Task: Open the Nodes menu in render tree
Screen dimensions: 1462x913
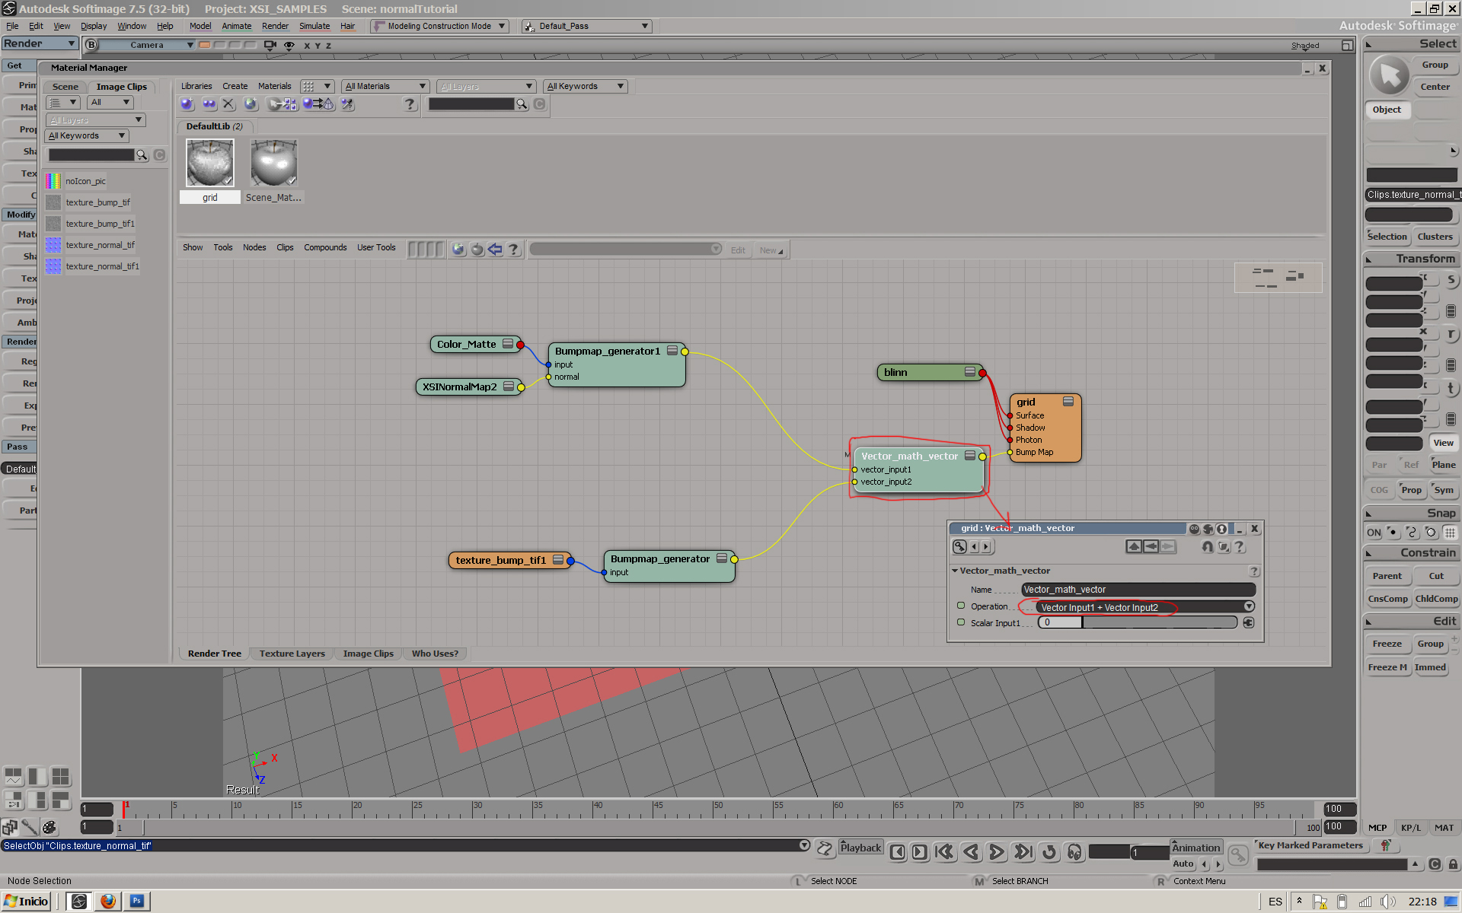Action: 254,247
